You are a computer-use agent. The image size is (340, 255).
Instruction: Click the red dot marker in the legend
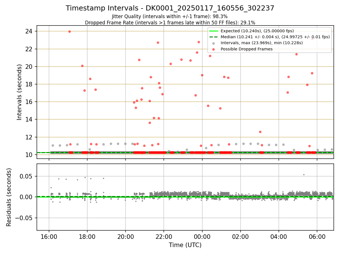point(214,49)
